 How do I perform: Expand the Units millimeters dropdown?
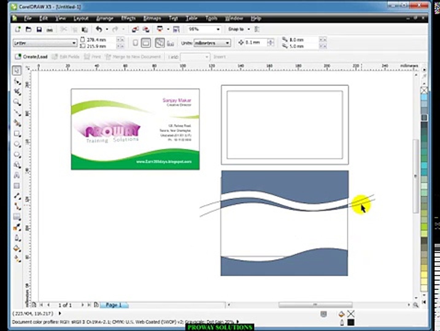[227, 43]
